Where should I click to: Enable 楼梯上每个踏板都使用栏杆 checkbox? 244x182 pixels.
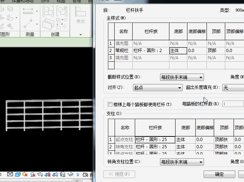110,104
